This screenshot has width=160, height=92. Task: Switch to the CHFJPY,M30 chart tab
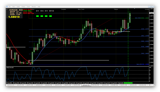tap(77, 85)
